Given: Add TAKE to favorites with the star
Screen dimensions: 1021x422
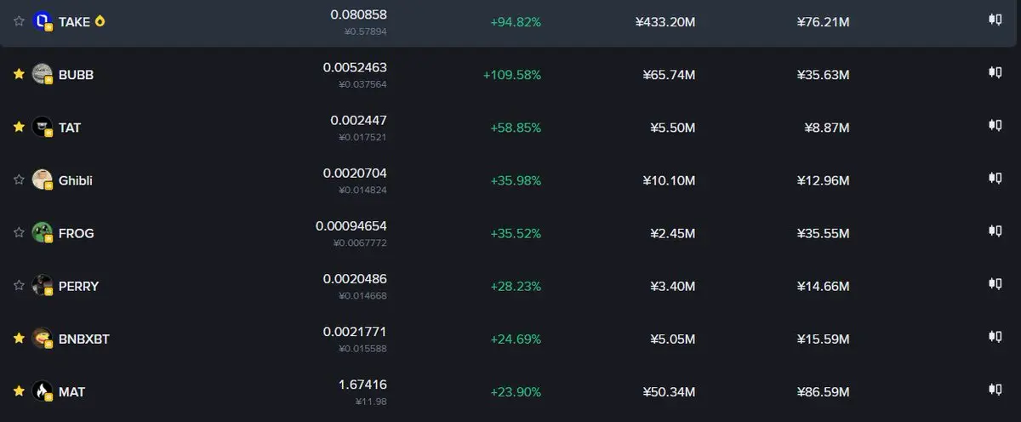Looking at the screenshot, I should click(x=19, y=21).
